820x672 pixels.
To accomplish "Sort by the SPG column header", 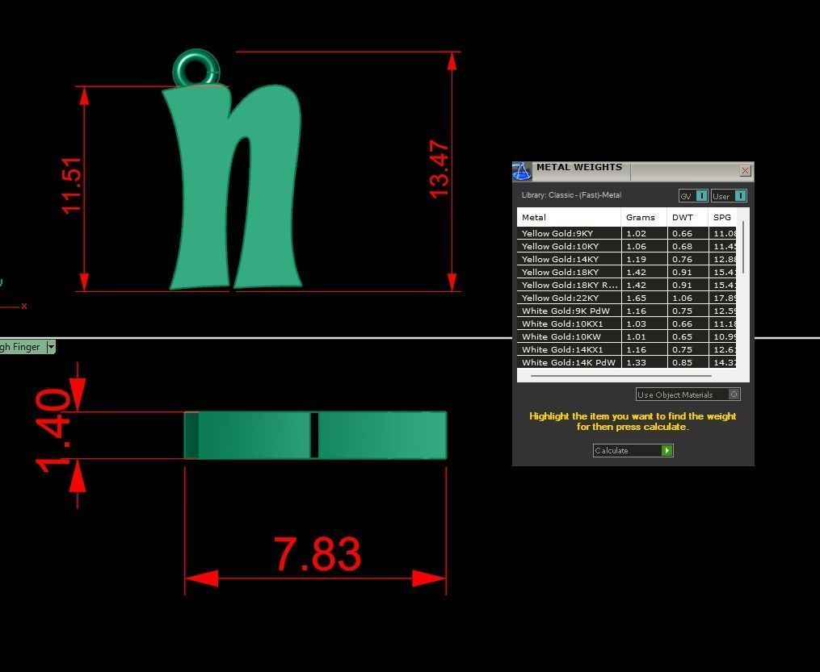I will [x=722, y=217].
